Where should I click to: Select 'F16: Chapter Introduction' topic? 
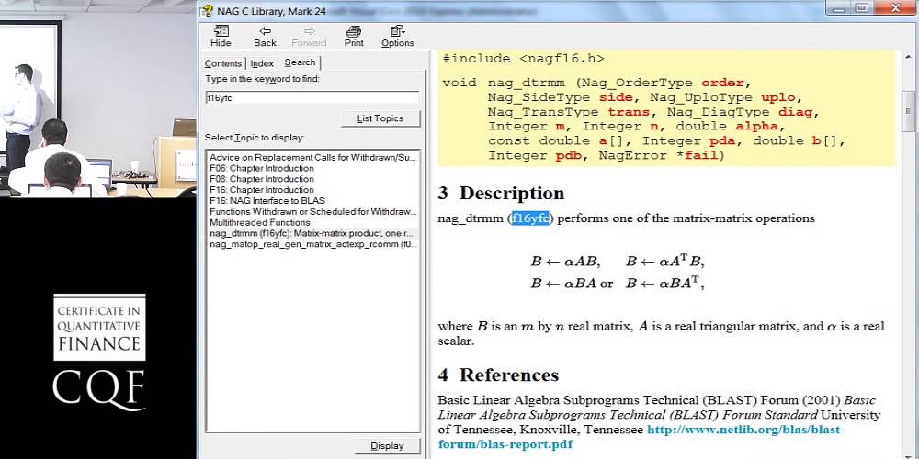(261, 190)
